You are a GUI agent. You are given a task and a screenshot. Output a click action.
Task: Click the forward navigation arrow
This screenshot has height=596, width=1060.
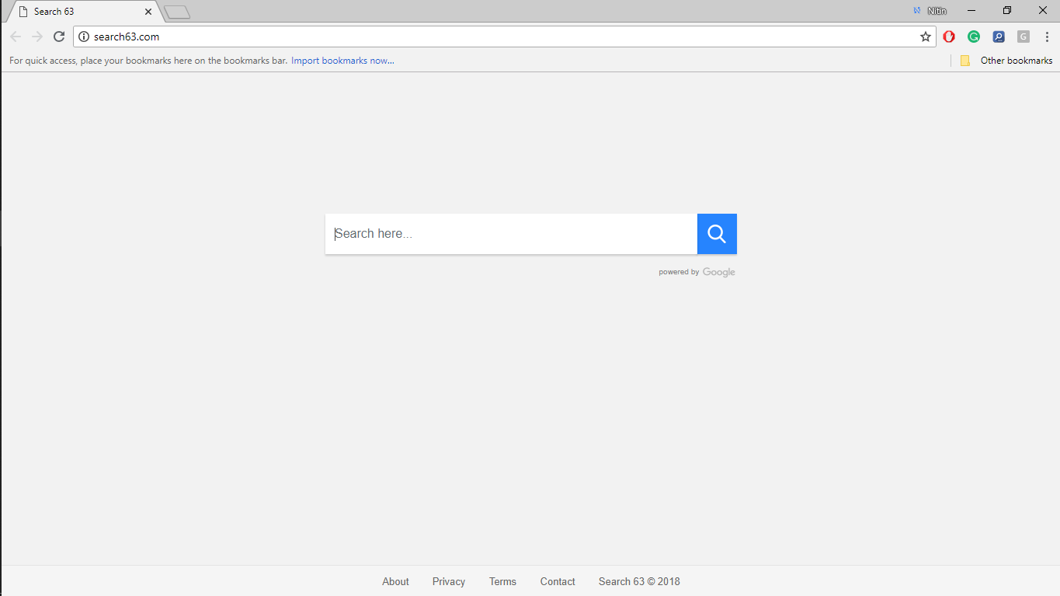[36, 36]
